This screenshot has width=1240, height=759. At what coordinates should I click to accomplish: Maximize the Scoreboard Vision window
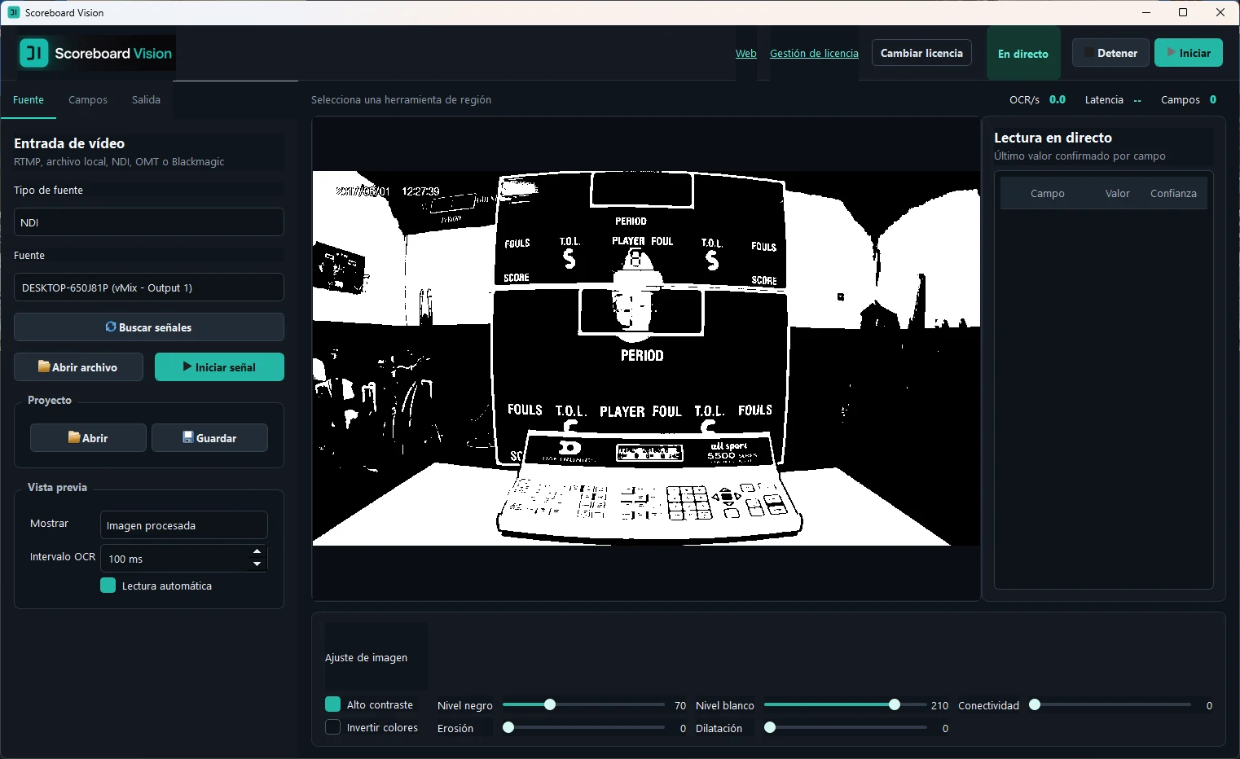point(1183,12)
